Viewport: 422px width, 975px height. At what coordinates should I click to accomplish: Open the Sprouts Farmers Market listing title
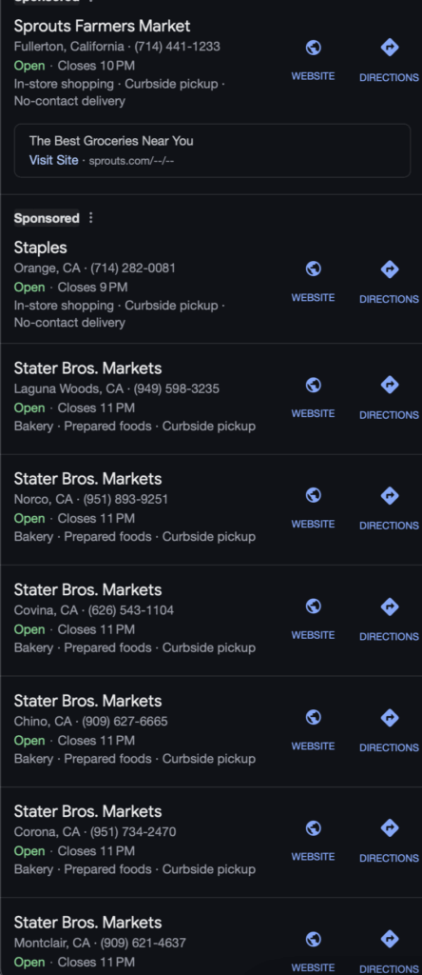(102, 26)
